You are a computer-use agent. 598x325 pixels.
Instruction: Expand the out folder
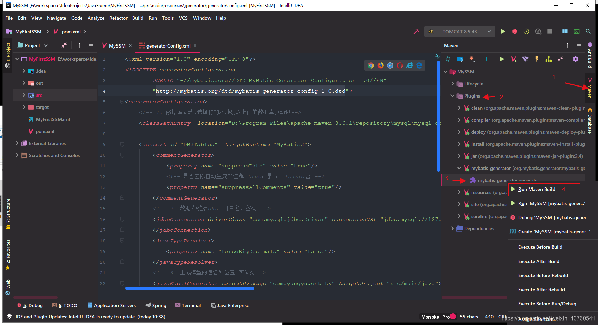[x=24, y=83]
